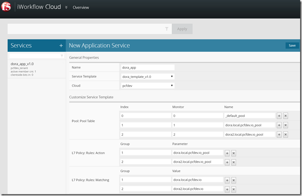The image size is (302, 196).
Task: Open the Service Template dropdown
Action: point(147,76)
